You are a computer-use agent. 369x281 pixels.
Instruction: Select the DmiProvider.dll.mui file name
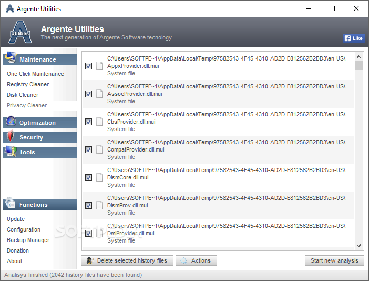click(x=131, y=233)
